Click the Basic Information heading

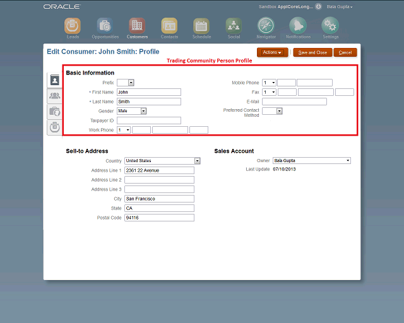point(90,73)
